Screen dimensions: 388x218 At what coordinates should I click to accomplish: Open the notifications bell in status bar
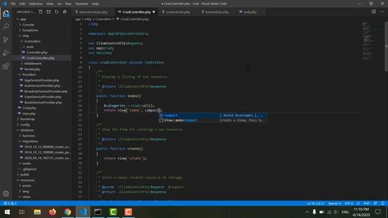(383, 203)
